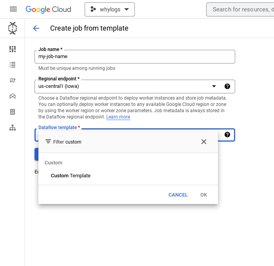Click the Custom group header text
Image resolution: width=274 pixels, height=266 pixels.
53,163
